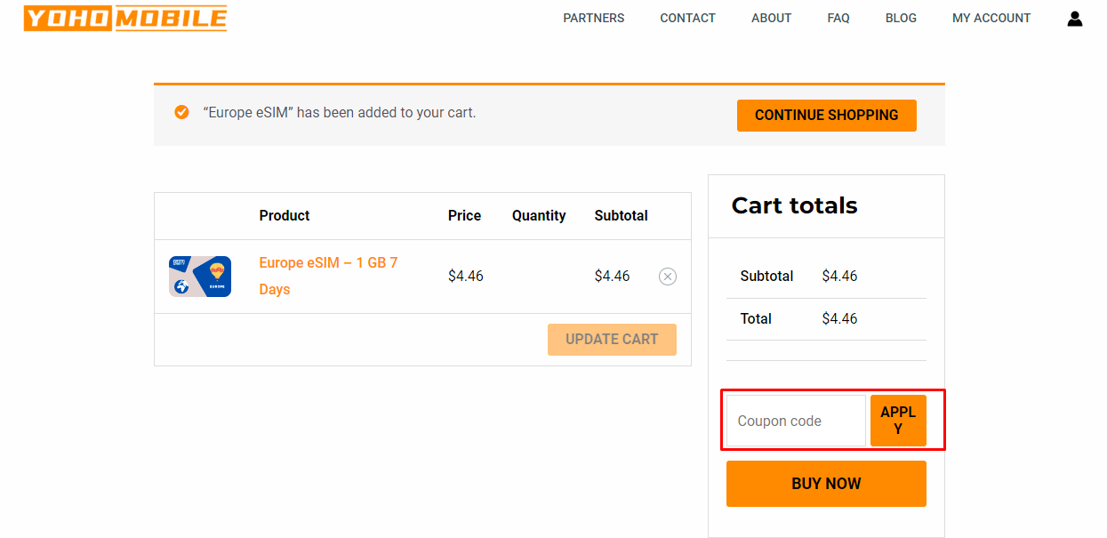This screenshot has width=1107, height=538.
Task: Focus the Coupon code input field
Action: pos(796,421)
